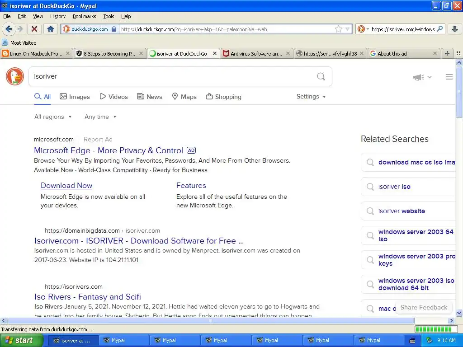Open the Home page icon
Screen dimensions: 463x347
click(51, 29)
